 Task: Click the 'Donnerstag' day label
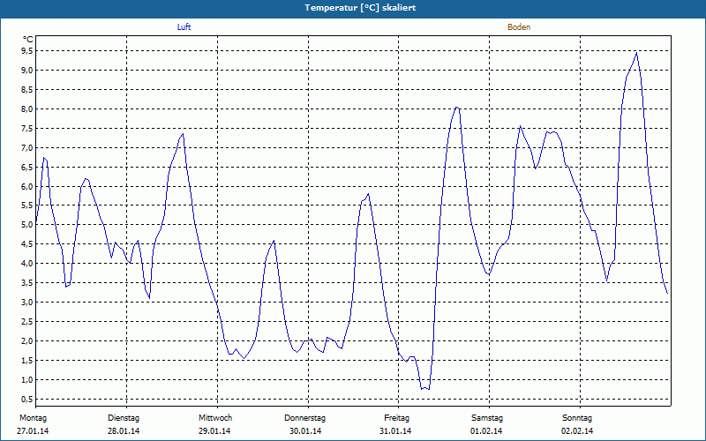(x=304, y=418)
